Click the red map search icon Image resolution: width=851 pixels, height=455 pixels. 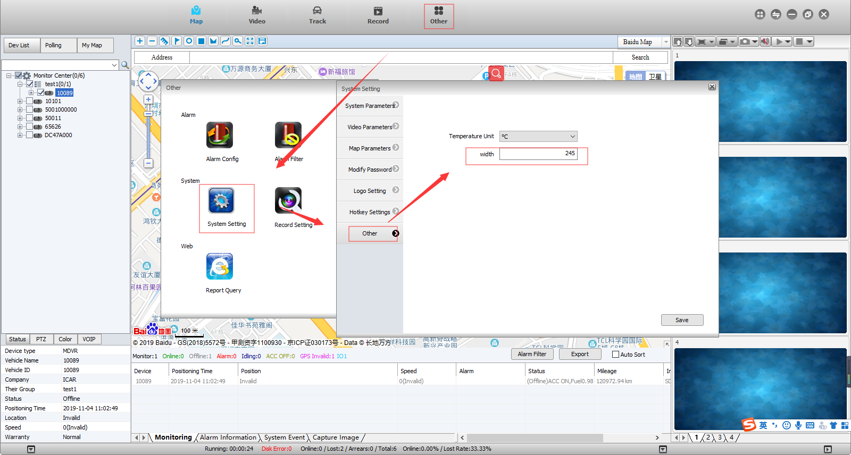coord(496,73)
